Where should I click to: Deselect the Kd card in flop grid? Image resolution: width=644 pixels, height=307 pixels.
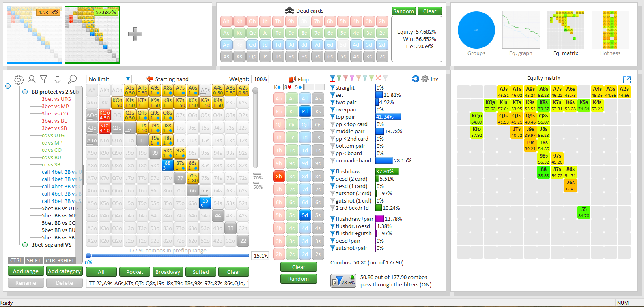pyautogui.click(x=305, y=111)
